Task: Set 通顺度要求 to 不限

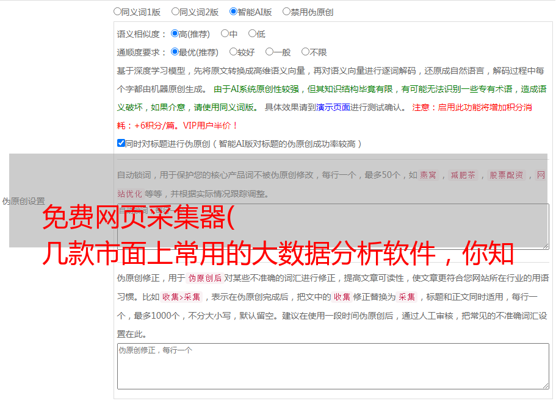Action: coord(305,52)
